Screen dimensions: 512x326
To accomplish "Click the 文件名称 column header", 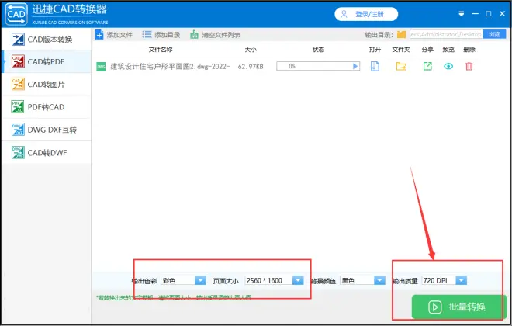I will coord(161,50).
